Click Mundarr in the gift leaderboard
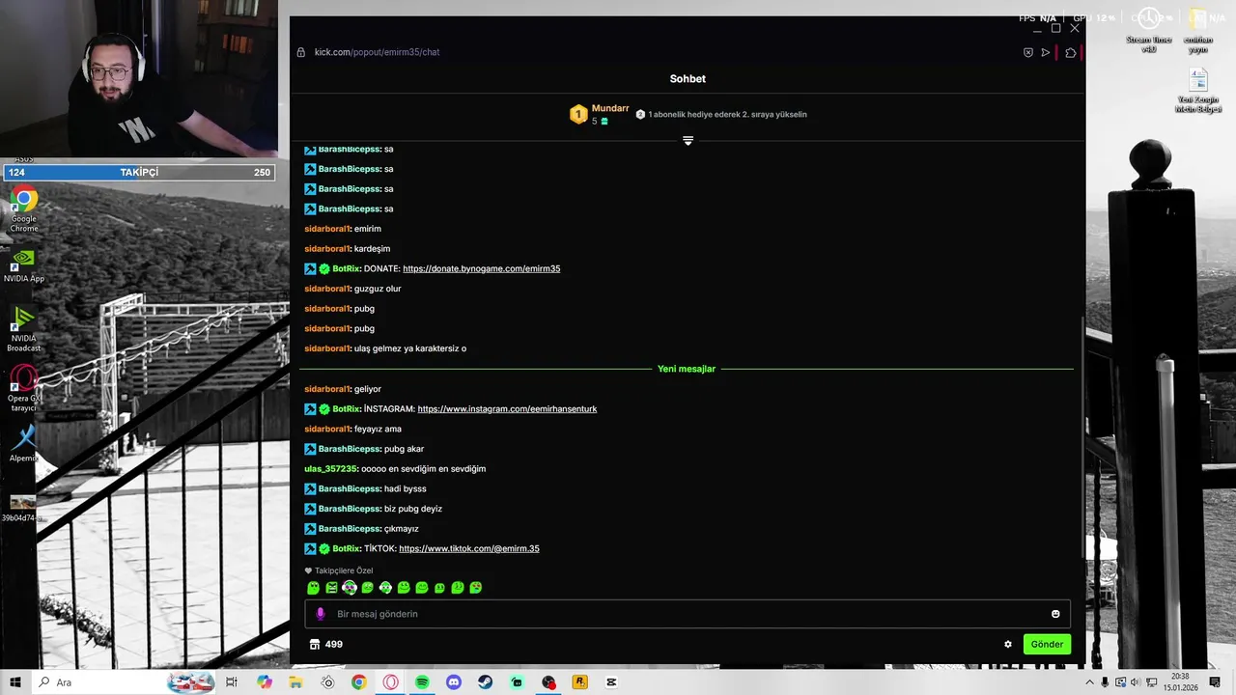Image resolution: width=1236 pixels, height=695 pixels. click(x=610, y=108)
